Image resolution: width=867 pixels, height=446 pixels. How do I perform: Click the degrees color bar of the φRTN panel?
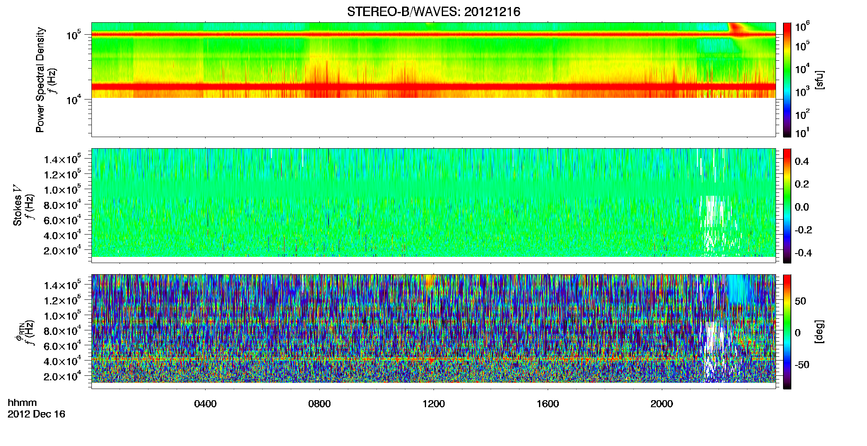click(x=787, y=332)
